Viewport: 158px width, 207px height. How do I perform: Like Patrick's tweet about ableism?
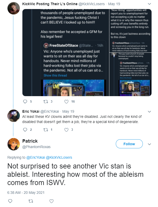[51, 201]
